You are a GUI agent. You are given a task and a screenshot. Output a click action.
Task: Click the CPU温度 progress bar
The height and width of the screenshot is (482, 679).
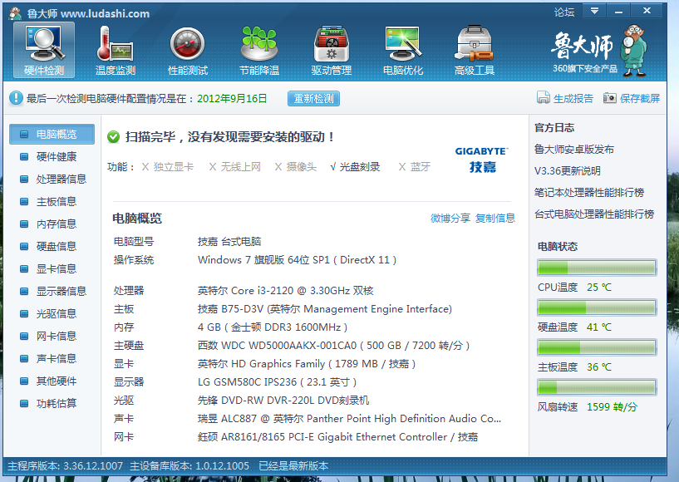pyautogui.click(x=597, y=268)
